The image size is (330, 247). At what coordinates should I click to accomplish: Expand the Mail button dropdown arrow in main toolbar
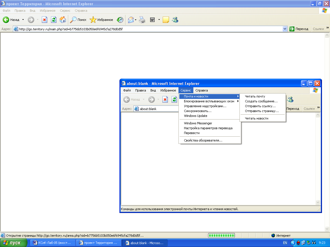pos(135,20)
